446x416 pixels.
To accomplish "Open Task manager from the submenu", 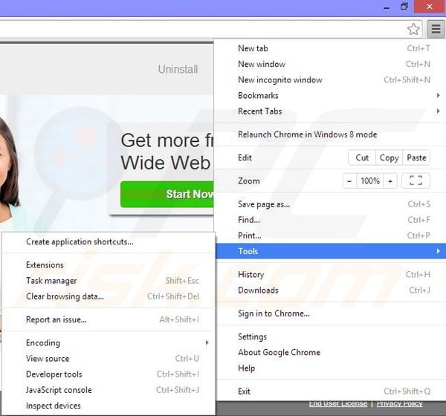I will click(x=109, y=281).
